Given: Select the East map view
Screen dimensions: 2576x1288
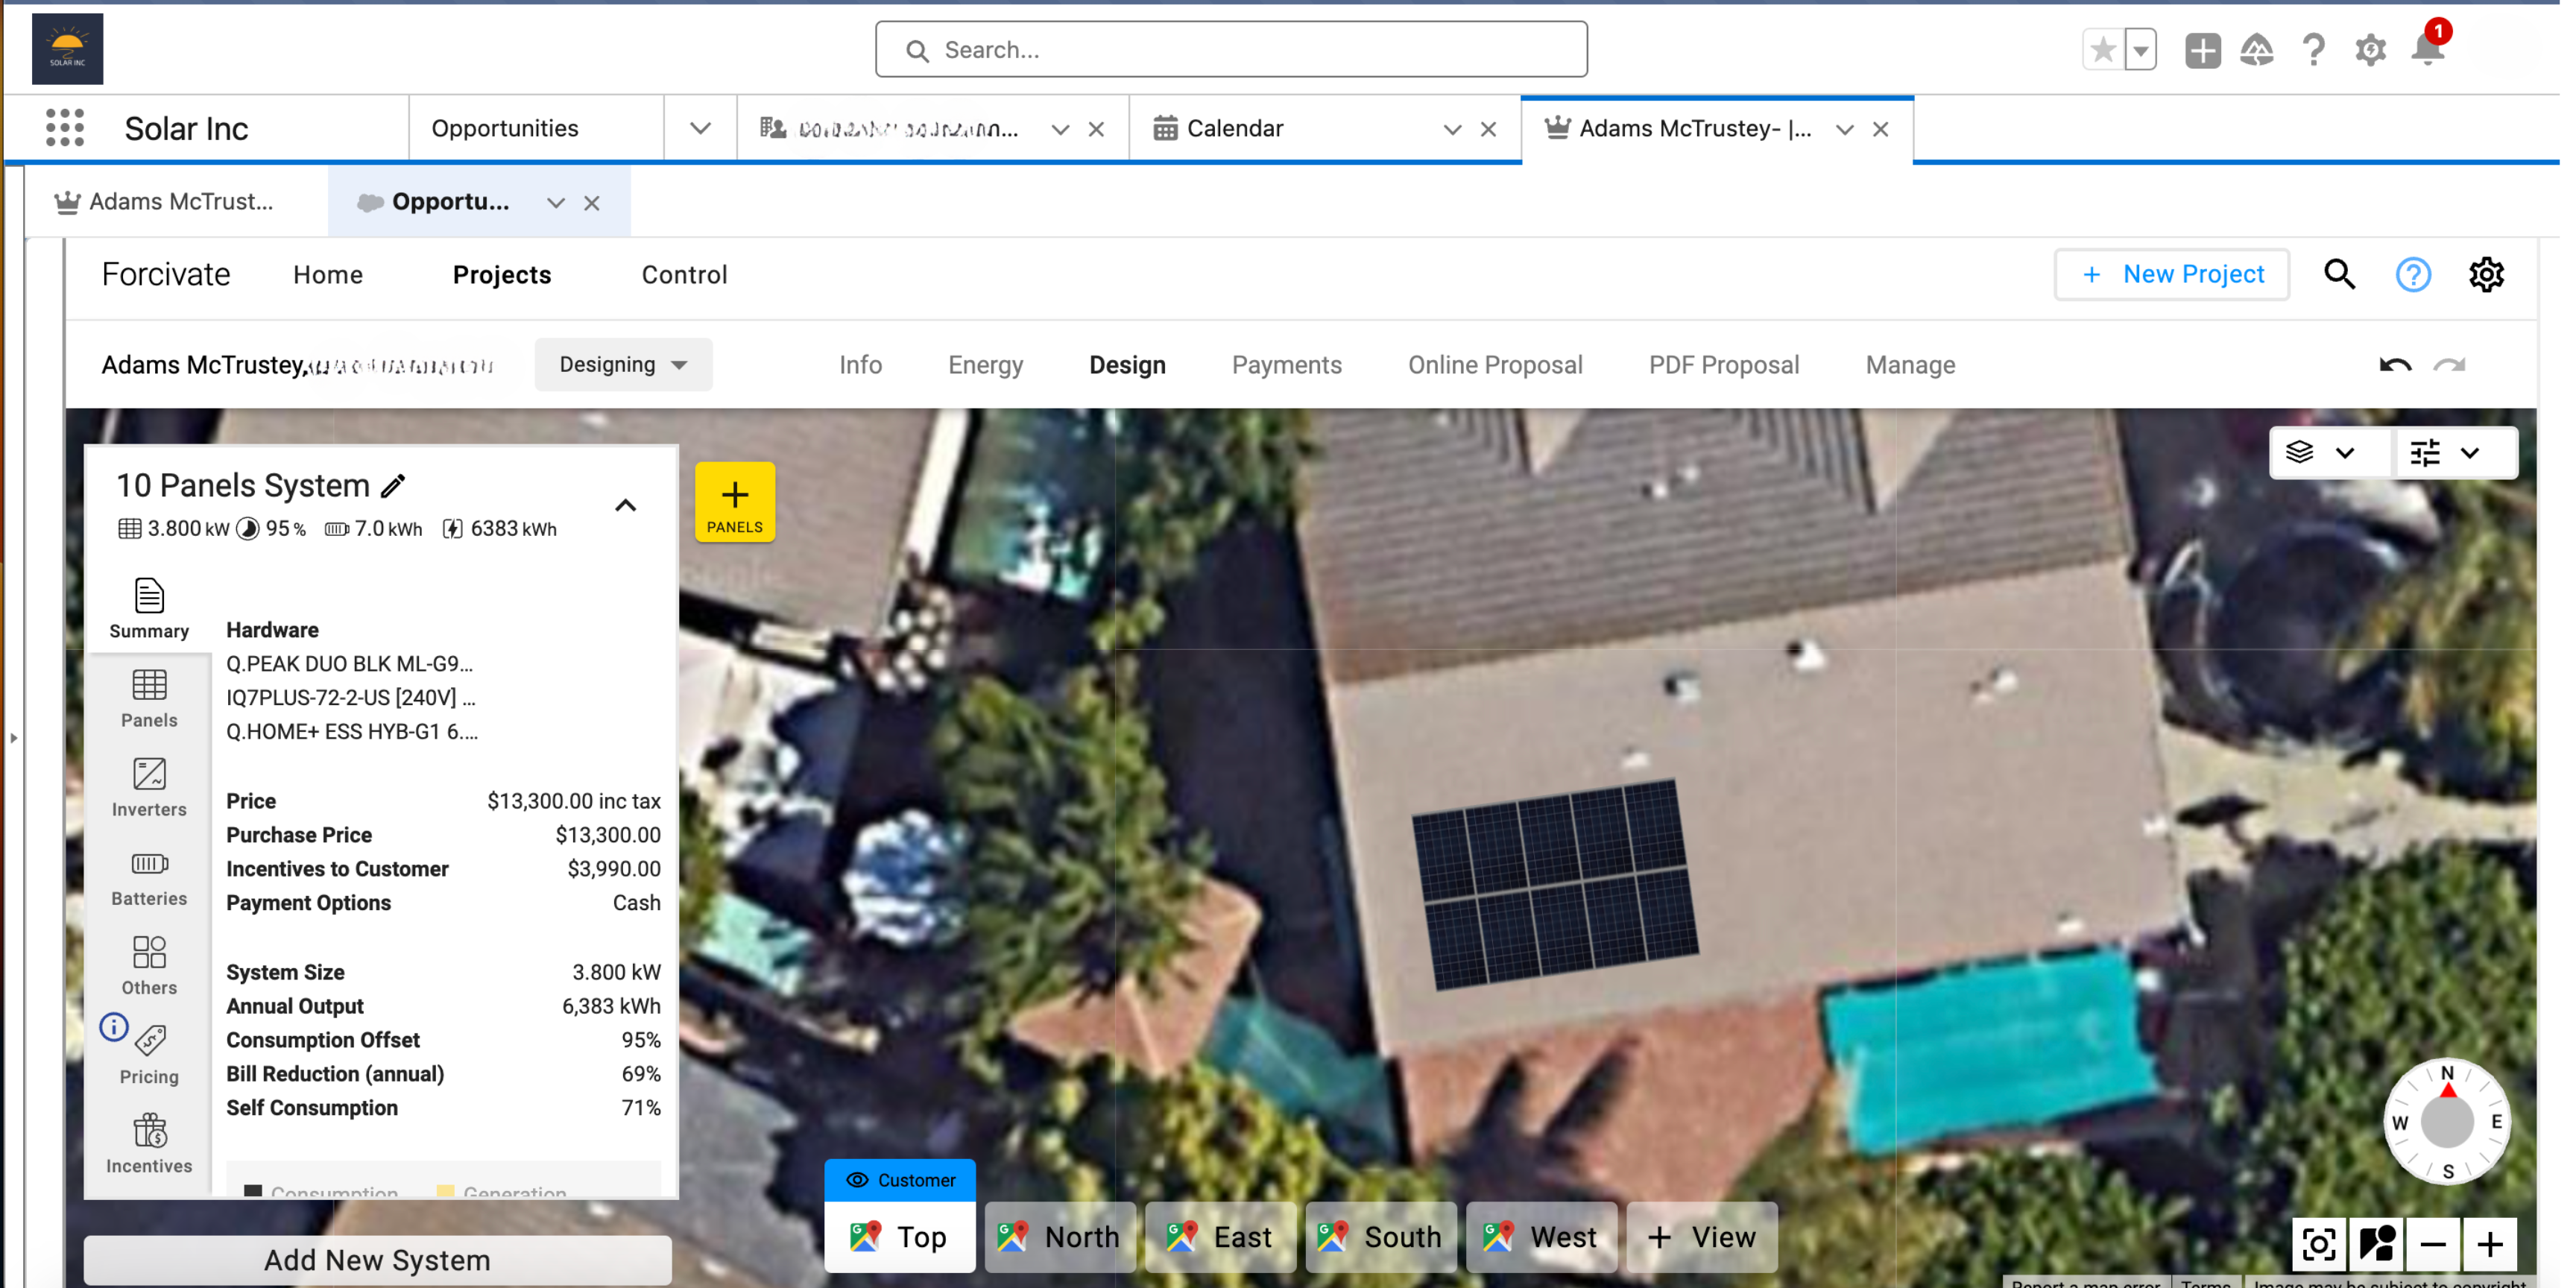Looking at the screenshot, I should click(1220, 1237).
